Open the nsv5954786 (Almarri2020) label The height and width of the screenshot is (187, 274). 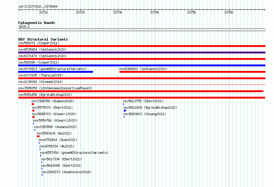pos(55,120)
